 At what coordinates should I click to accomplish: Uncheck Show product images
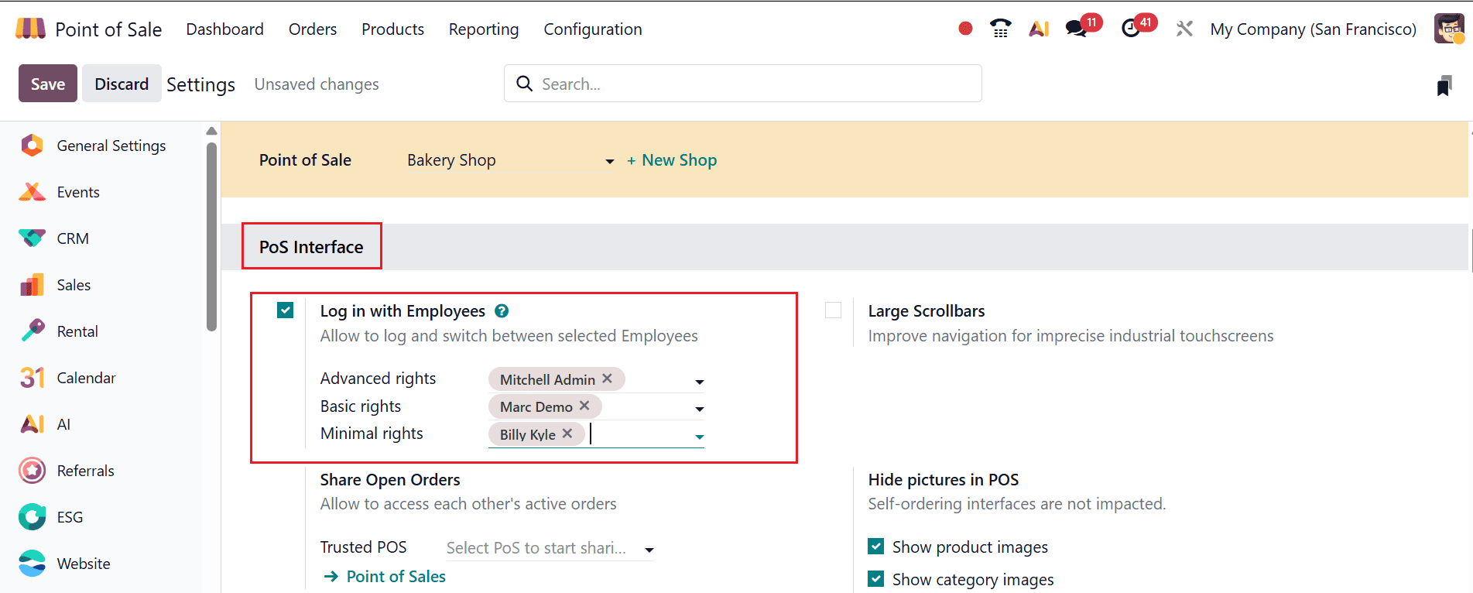click(876, 547)
